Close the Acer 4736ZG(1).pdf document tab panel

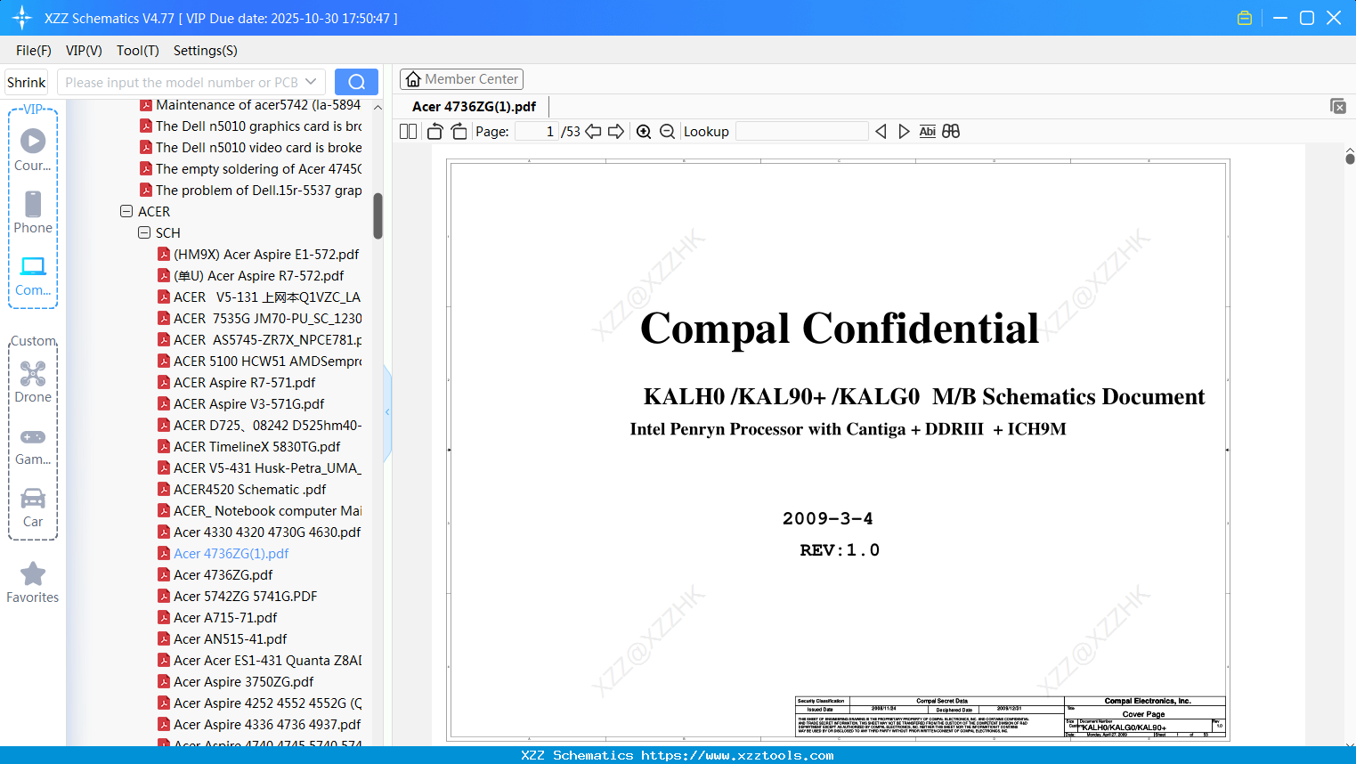1338,106
